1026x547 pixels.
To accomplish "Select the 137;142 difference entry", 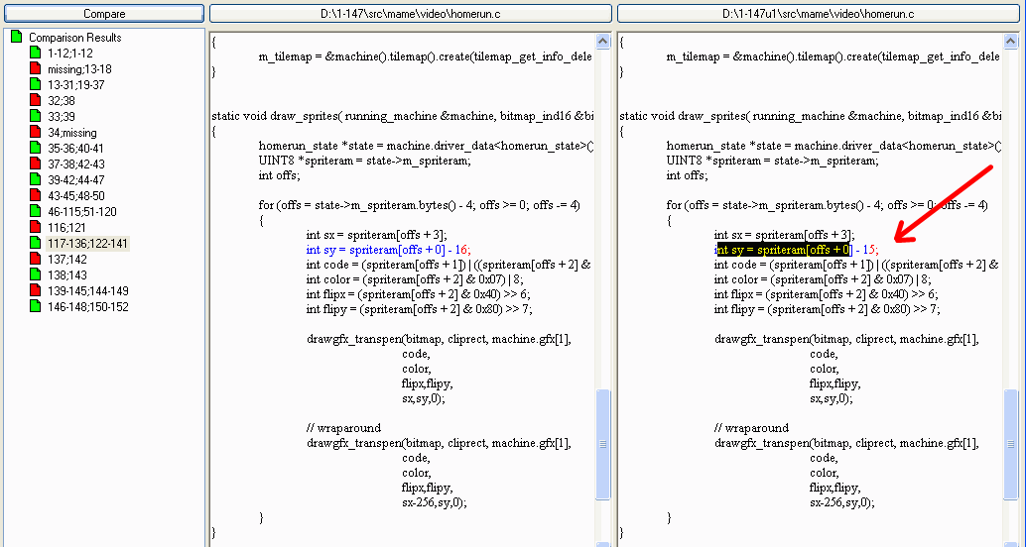I will 66,260.
